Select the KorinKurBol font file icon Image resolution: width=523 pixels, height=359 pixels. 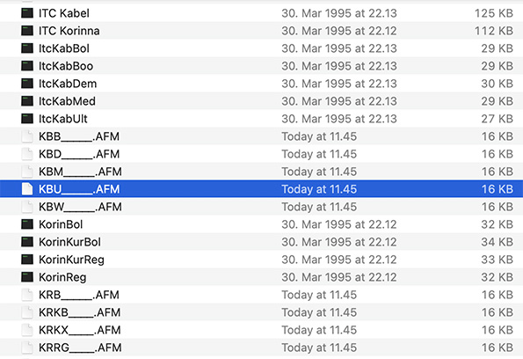27,242
